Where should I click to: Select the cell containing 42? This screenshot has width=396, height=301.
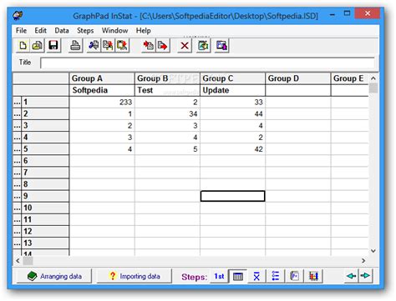pos(232,149)
